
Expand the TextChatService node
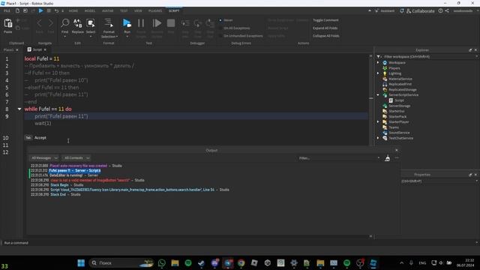click(x=378, y=138)
